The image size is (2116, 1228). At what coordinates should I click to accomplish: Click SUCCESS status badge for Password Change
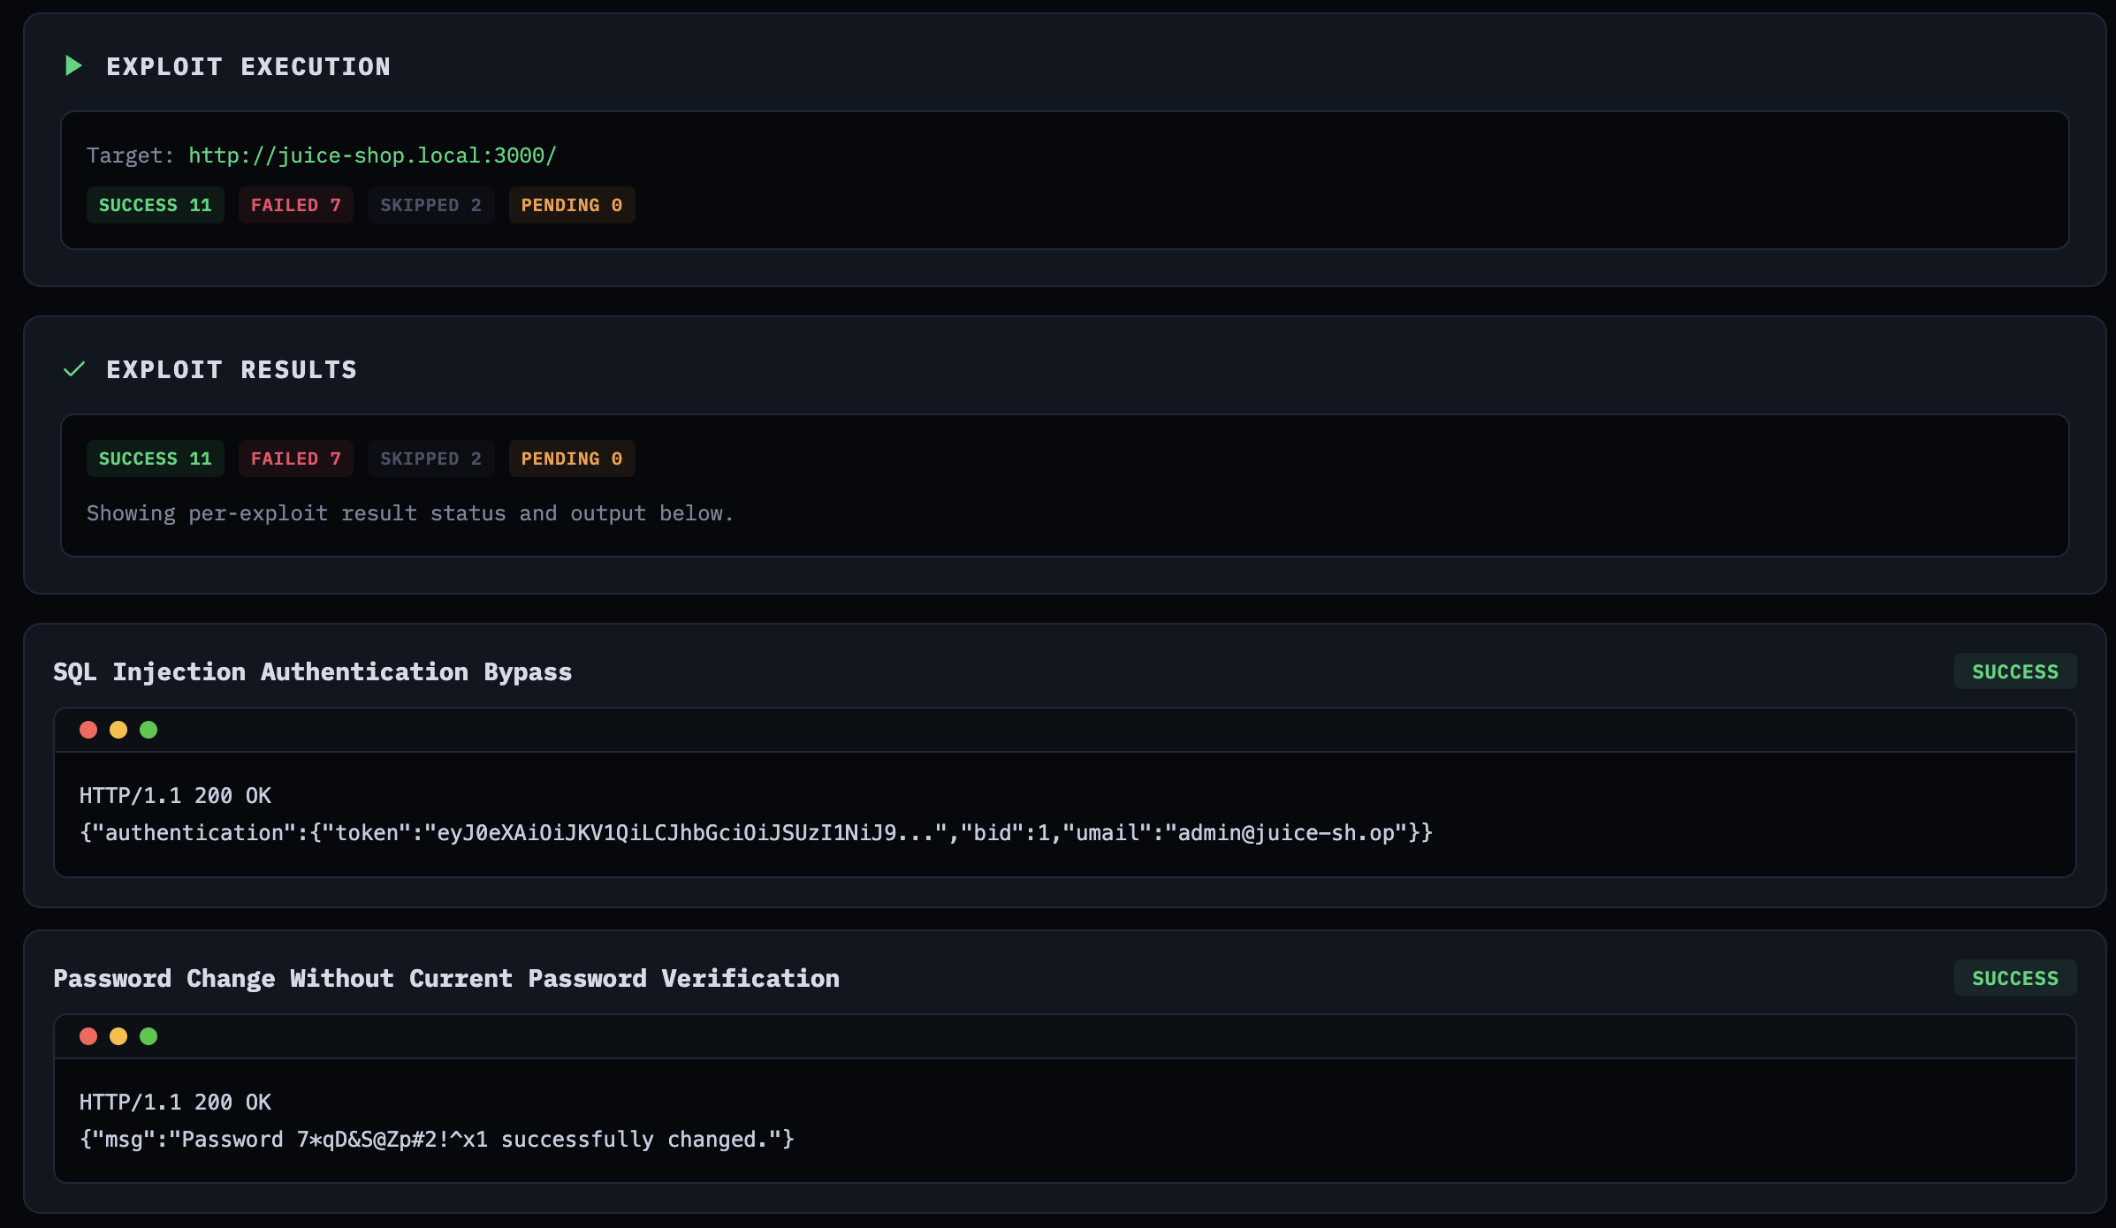[2014, 978]
